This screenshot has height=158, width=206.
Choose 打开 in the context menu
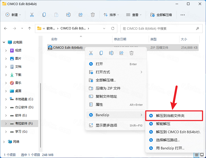[116, 64]
